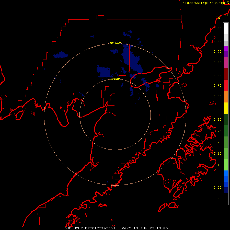The width and height of the screenshot is (230, 230).
Task: Click the 0.35 scale value
Action: pyautogui.click(x=217, y=108)
